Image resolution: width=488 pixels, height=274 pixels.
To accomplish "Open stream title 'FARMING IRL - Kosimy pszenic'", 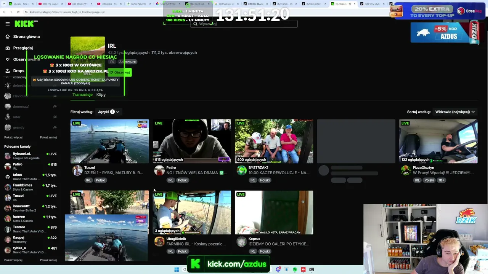I will 196,244.
